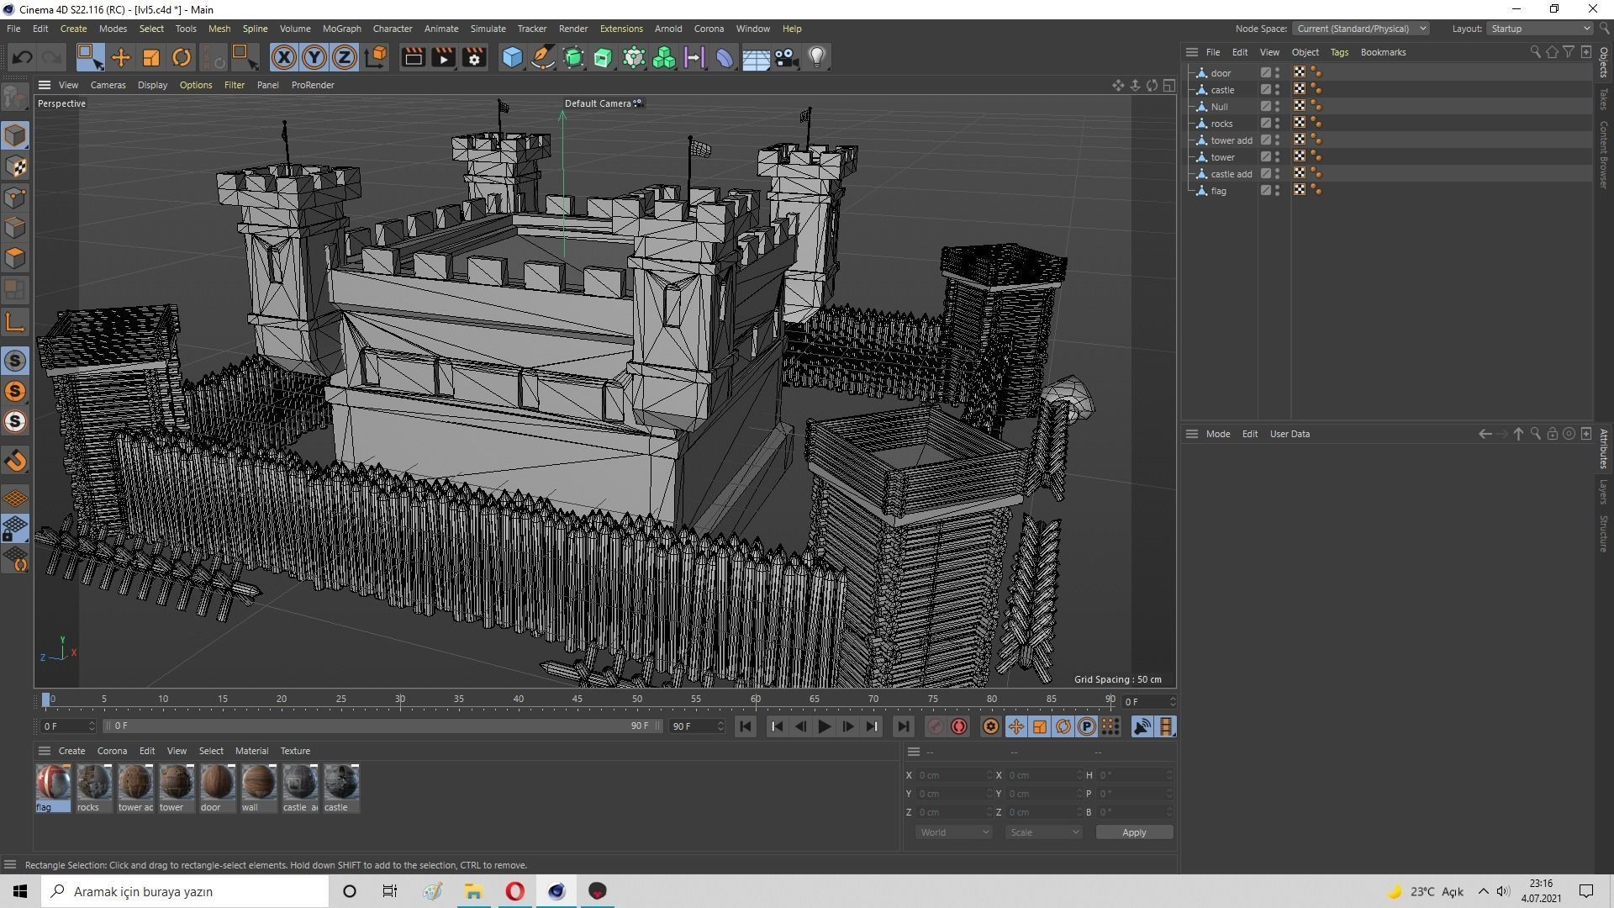Select the Rotate tool

point(182,57)
